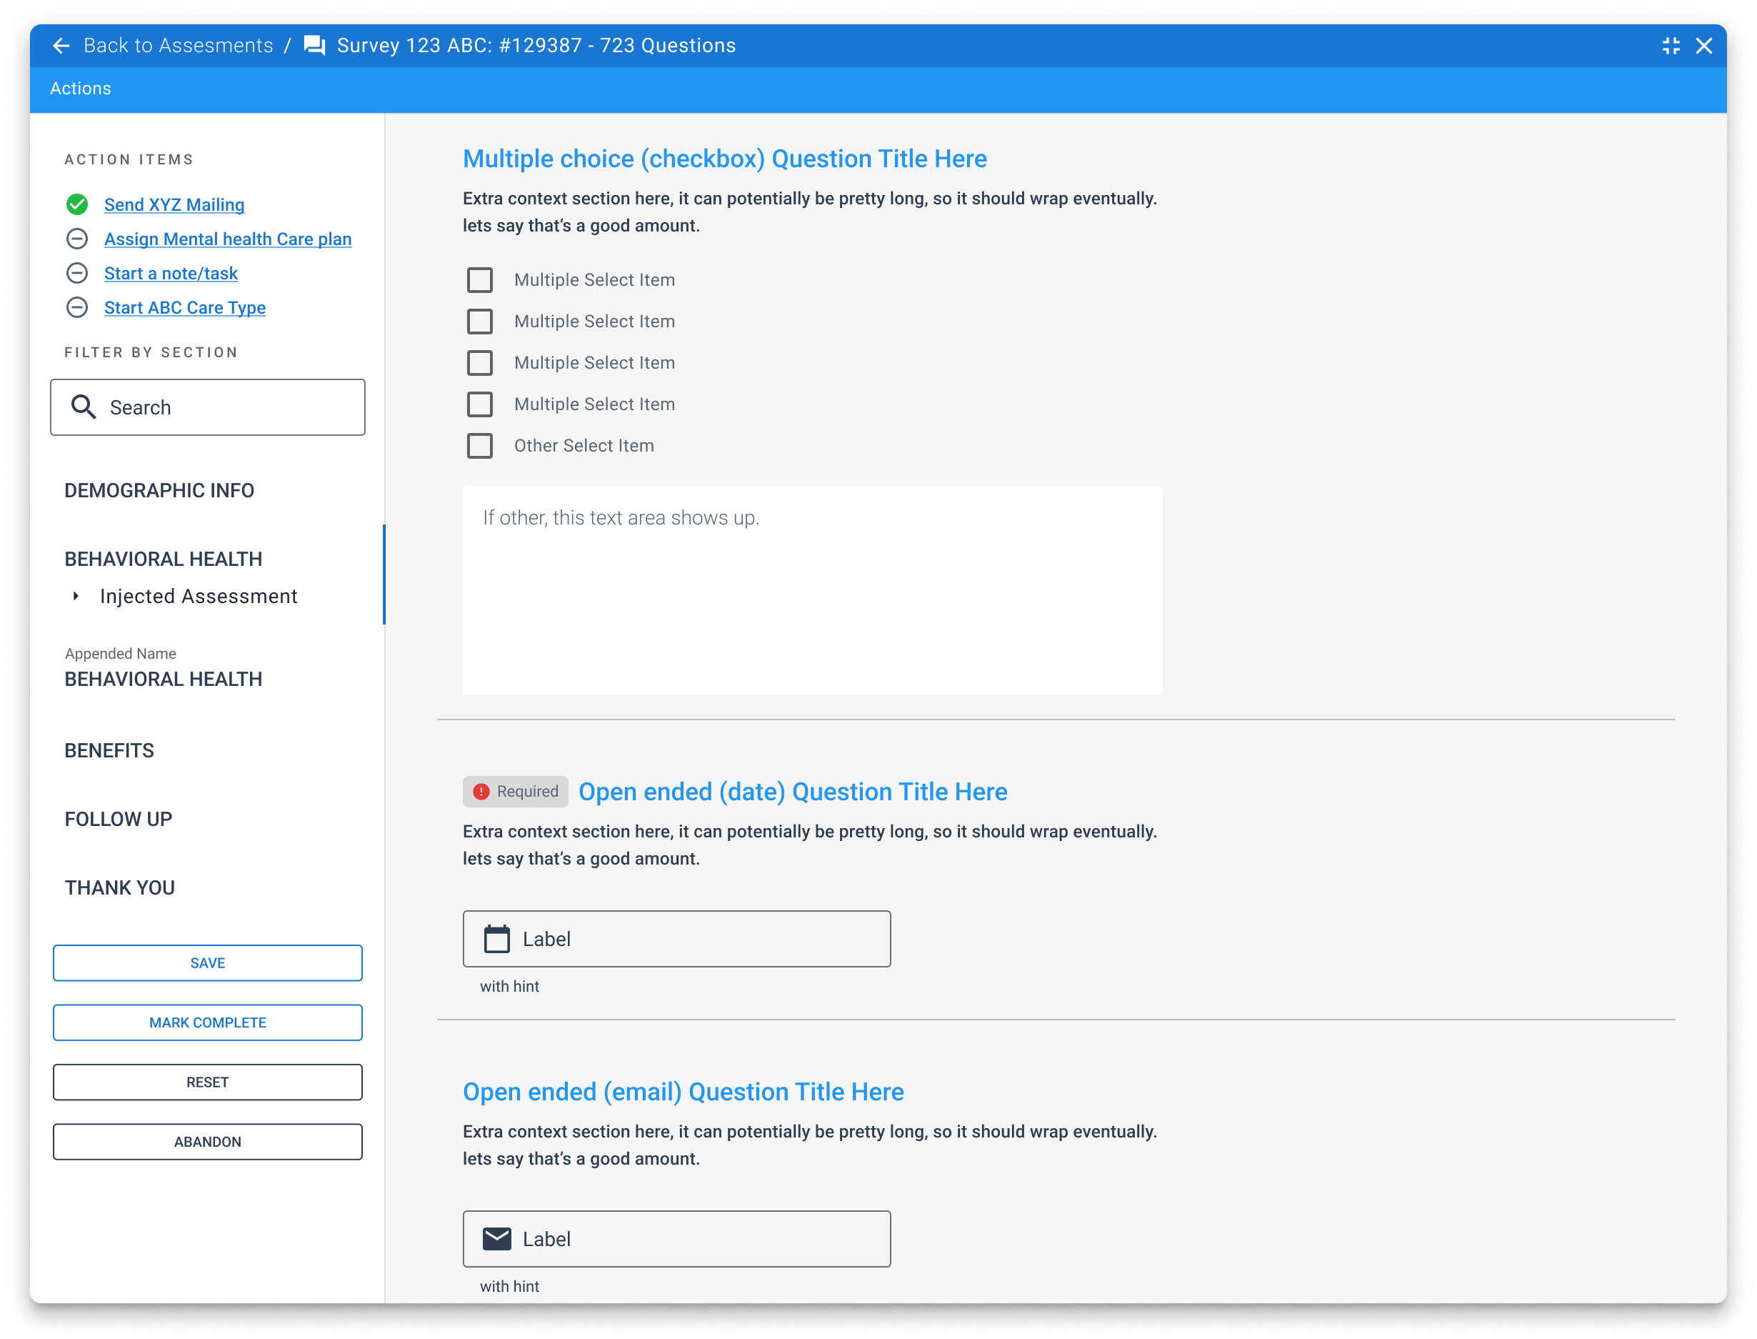Click green checkmark beside Send XYZ Mailing

coord(77,205)
